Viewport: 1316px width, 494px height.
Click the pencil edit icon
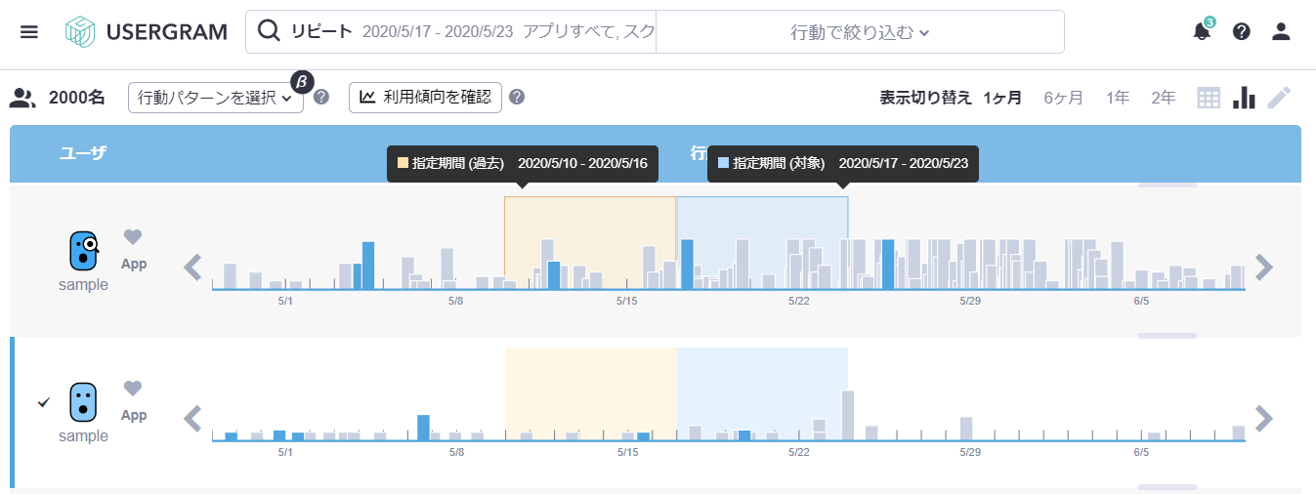pyautogui.click(x=1280, y=98)
